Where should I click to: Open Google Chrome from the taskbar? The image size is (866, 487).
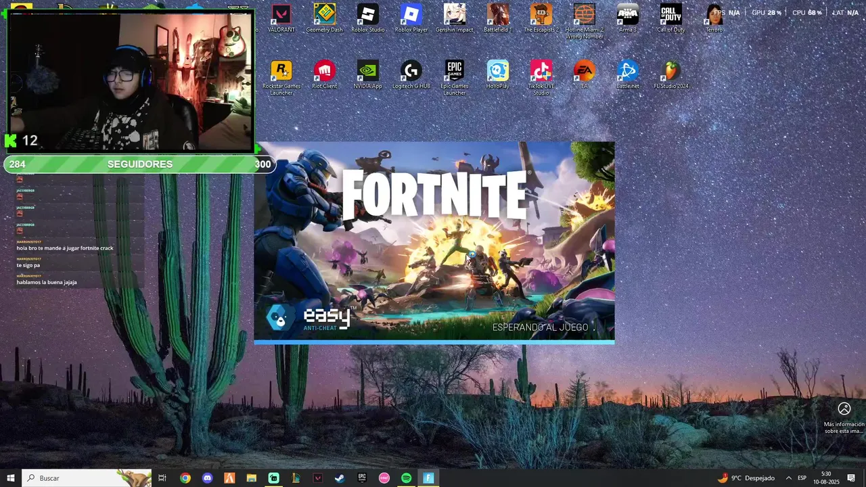[x=185, y=478]
